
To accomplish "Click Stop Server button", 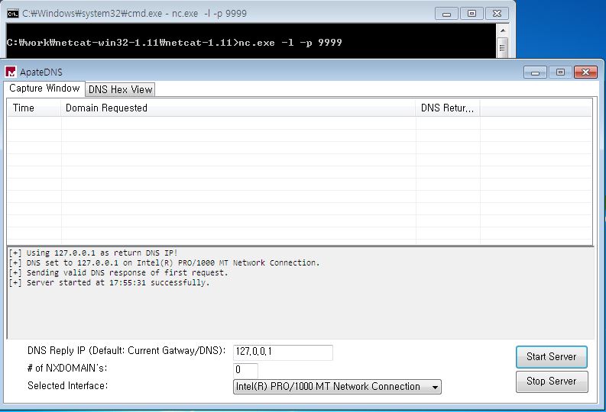I will pos(552,381).
